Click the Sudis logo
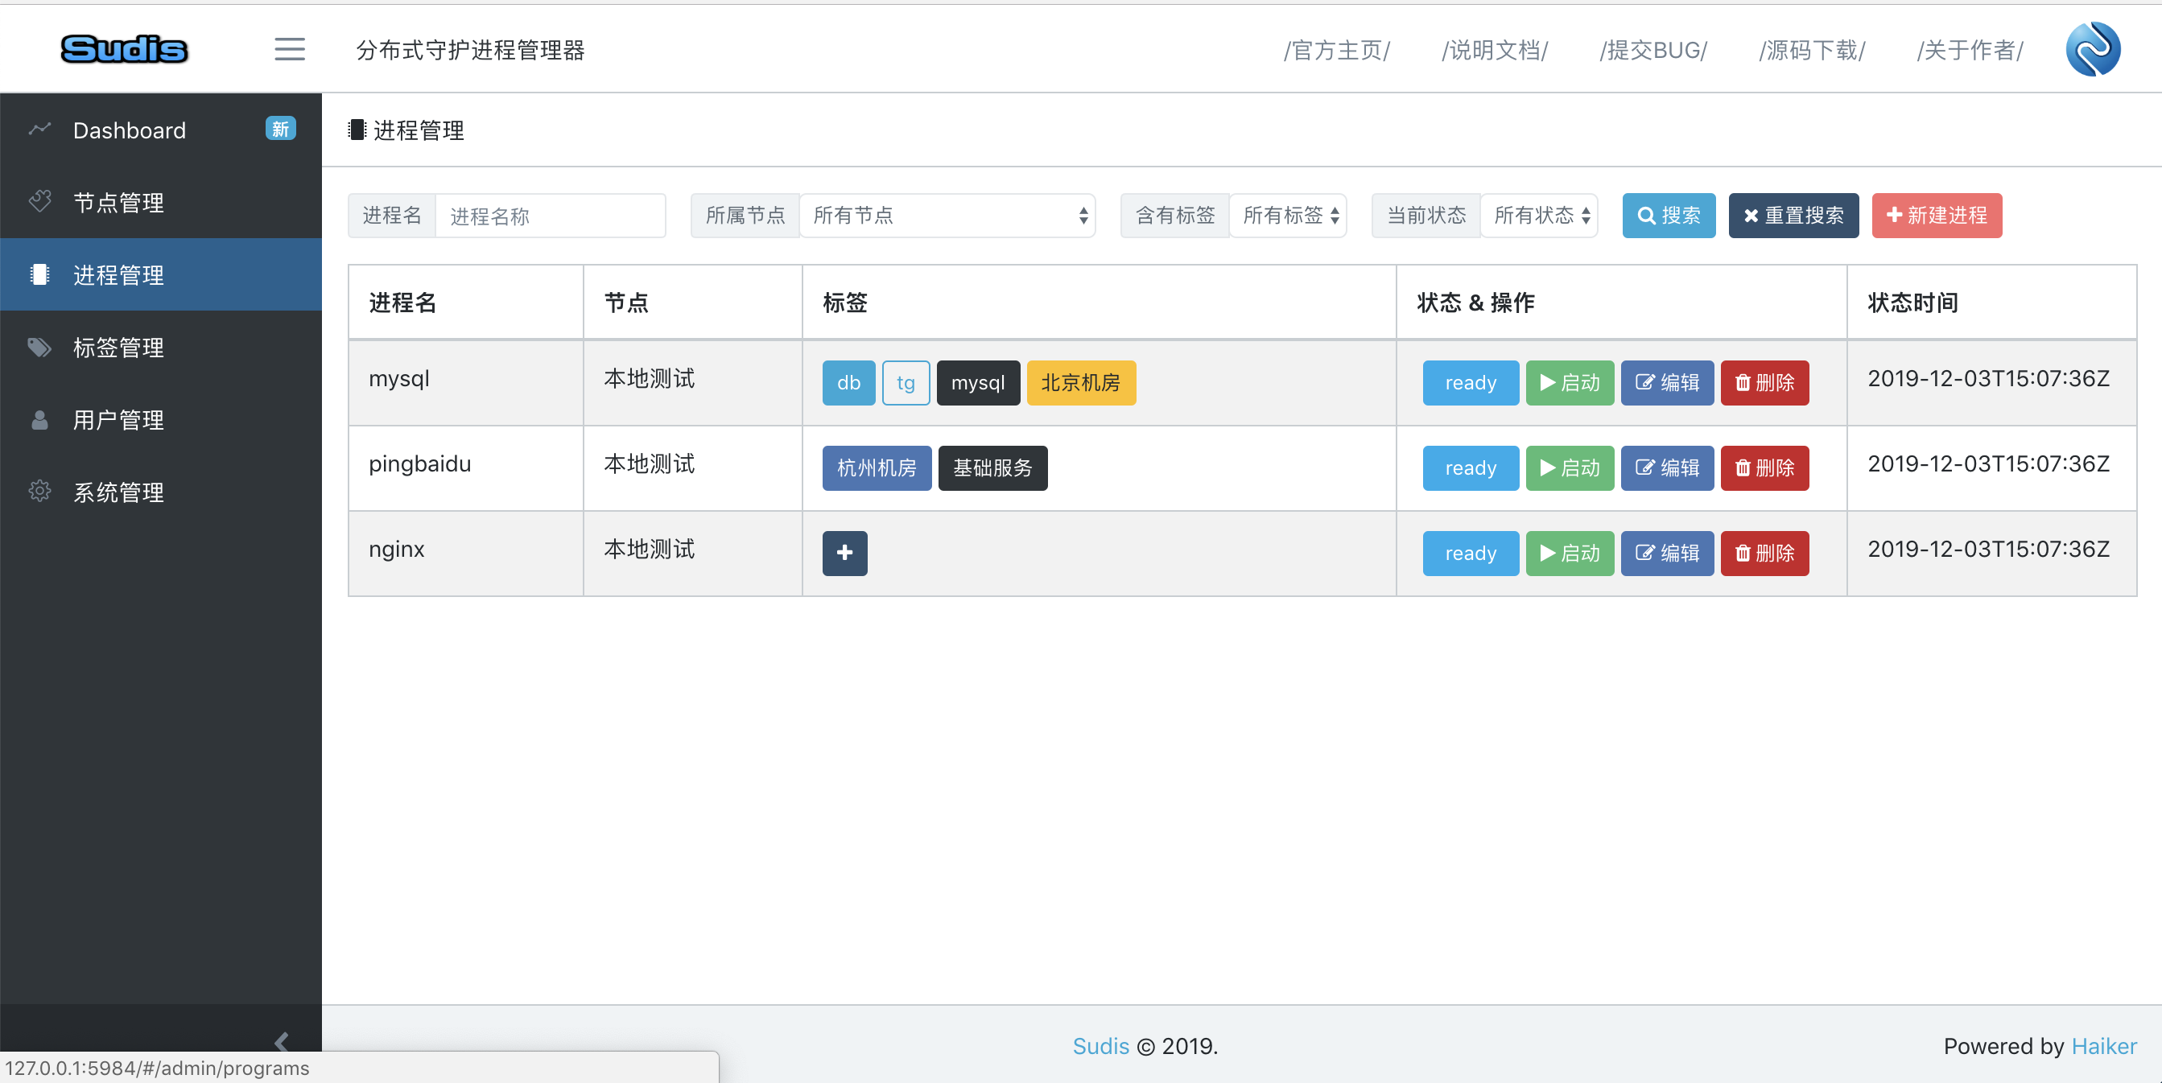This screenshot has height=1083, width=2162. [x=124, y=50]
